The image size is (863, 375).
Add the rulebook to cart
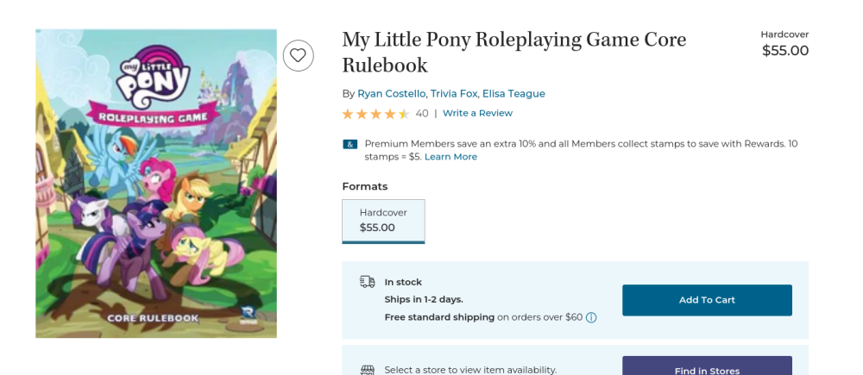click(707, 300)
